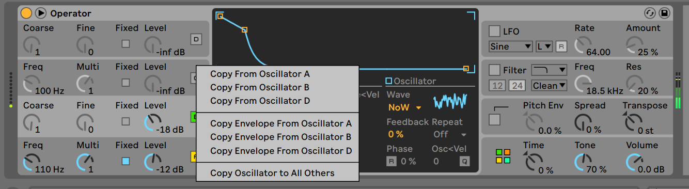Toggle the phase retrigger R button

coord(392,162)
